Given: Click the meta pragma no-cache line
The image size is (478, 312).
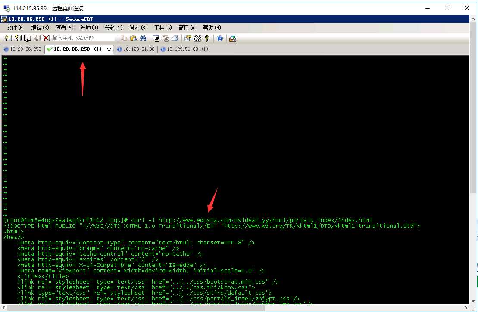Looking at the screenshot, I should (x=98, y=248).
